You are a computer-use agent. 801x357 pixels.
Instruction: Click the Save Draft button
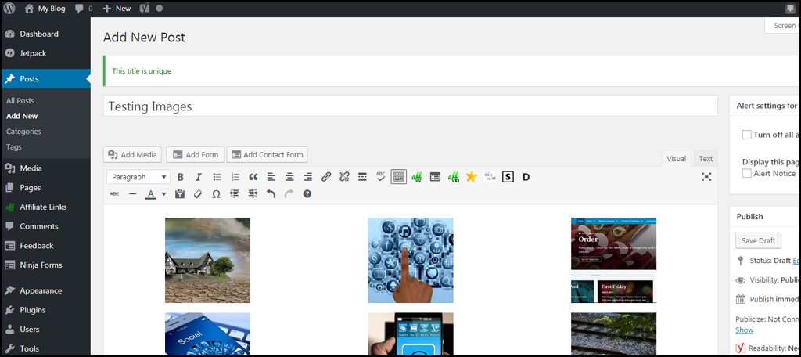[758, 240]
